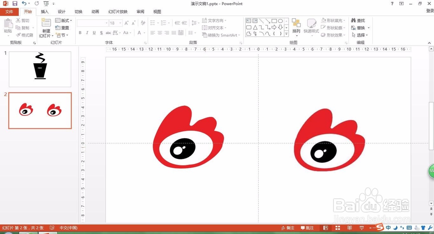
Task: Click the Comments button in status bar
Action: click(x=307, y=228)
